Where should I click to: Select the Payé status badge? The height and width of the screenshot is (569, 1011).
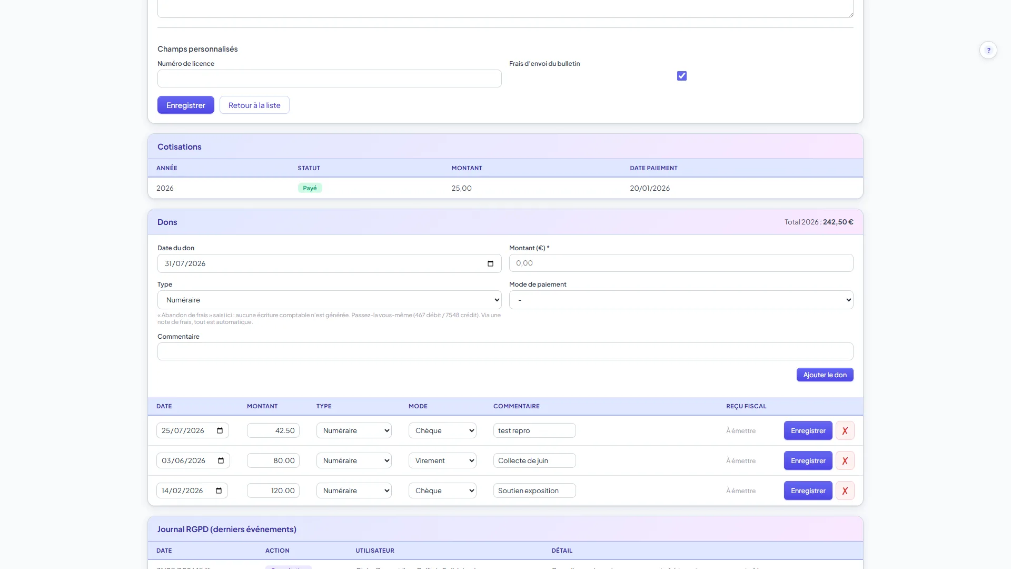(310, 188)
